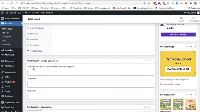The height and width of the screenshot is (112, 200).
Task: Collapse the Product image panel
Action: 195,47
